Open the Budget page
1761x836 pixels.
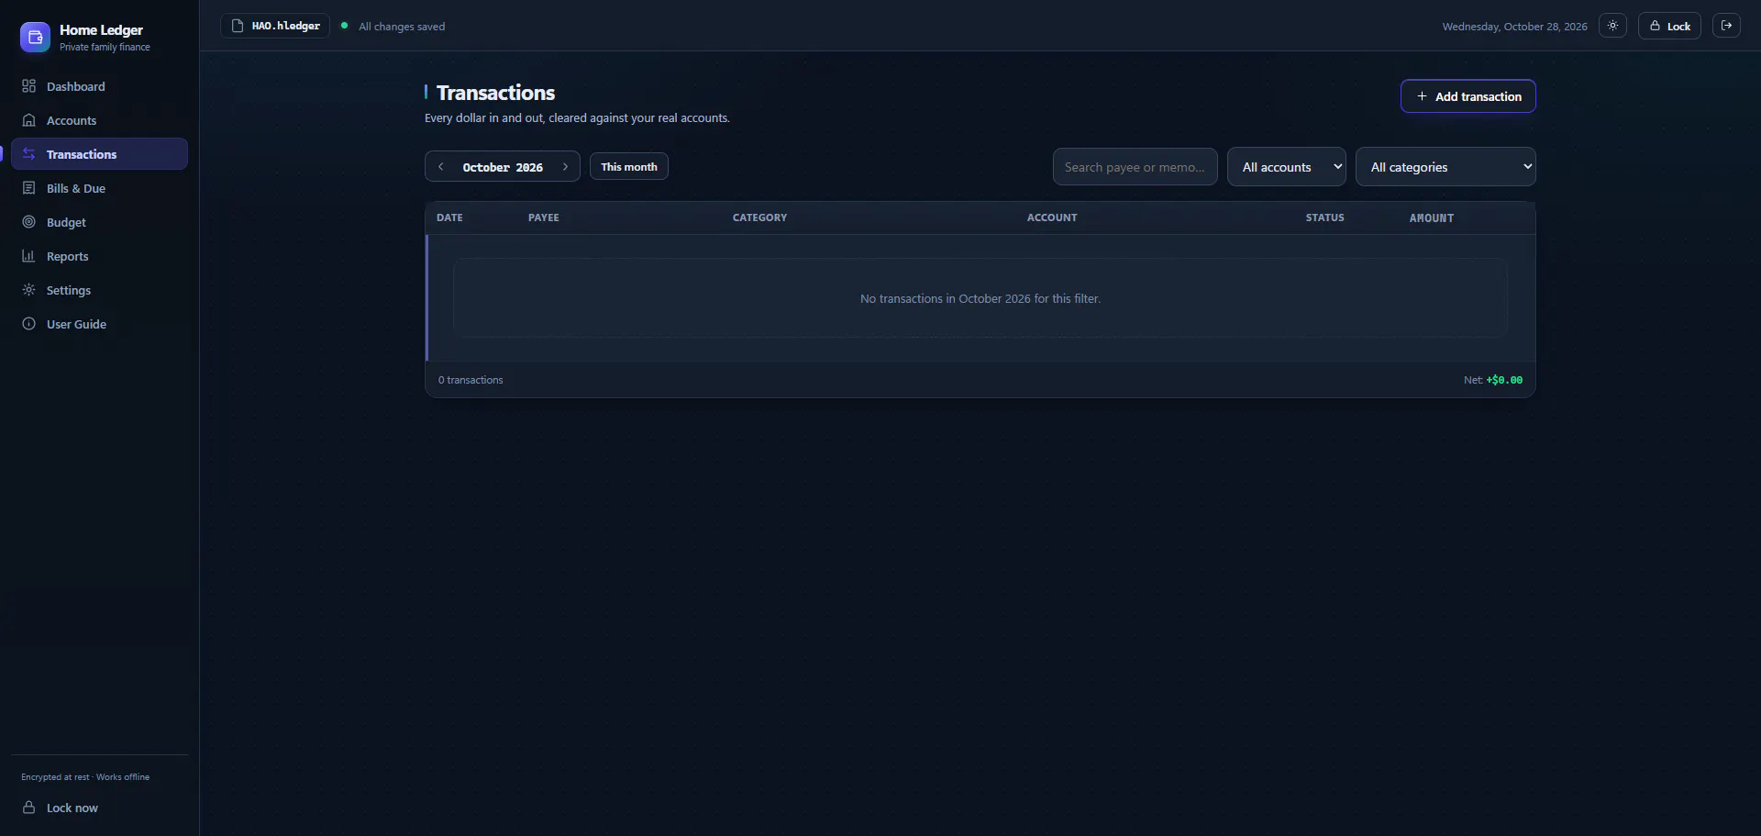click(x=99, y=222)
